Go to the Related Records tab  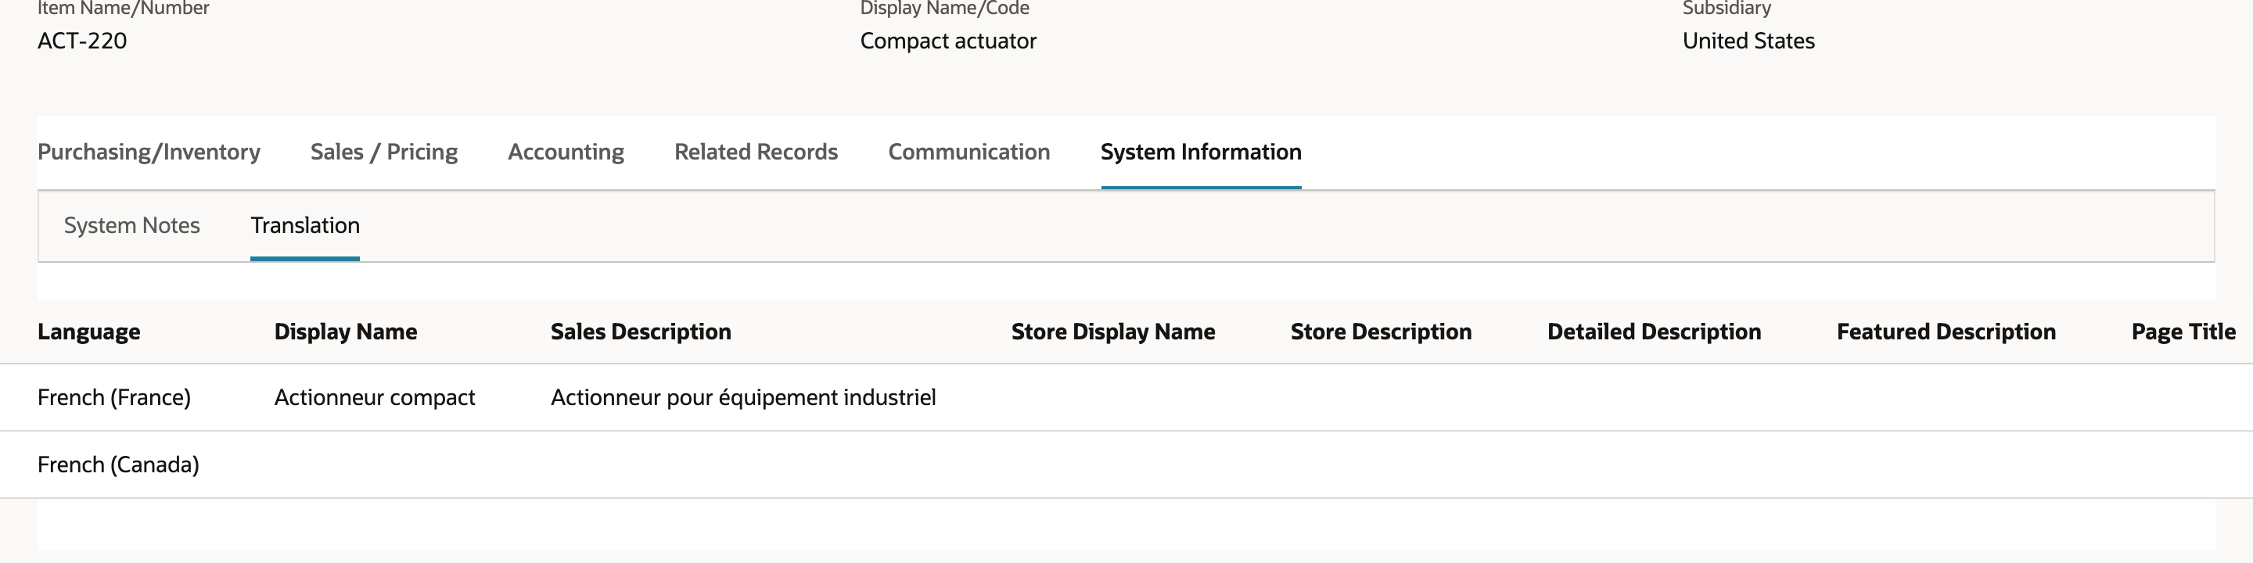tap(756, 152)
